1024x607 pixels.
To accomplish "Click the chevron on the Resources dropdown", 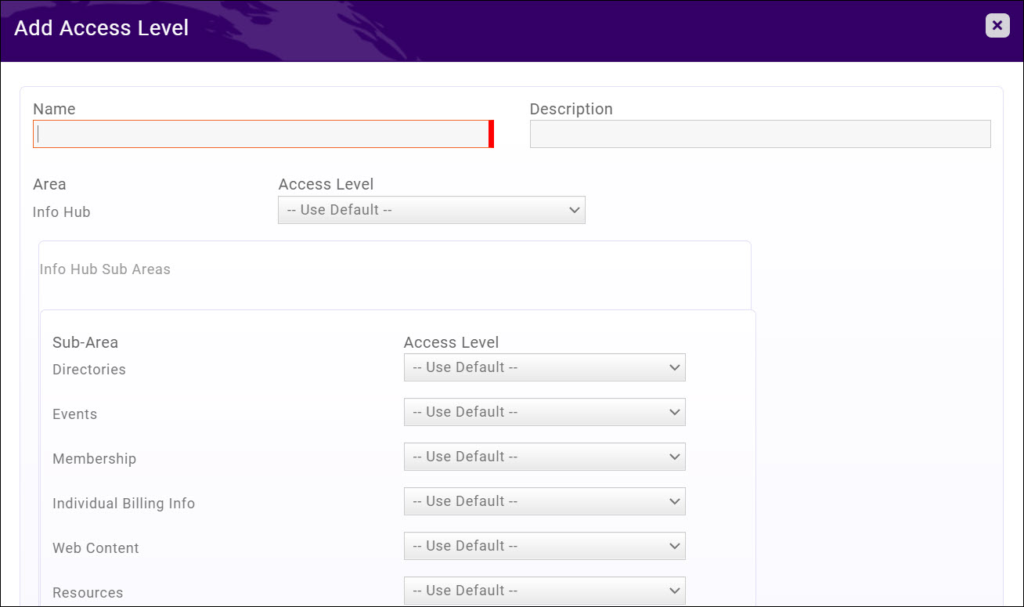I will [x=673, y=591].
